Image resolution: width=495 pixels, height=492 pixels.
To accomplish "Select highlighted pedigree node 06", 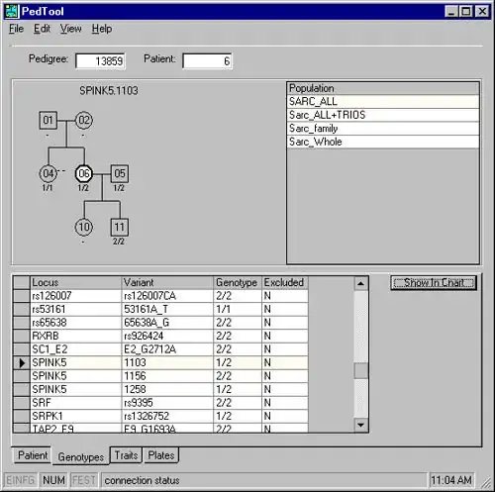I will (84, 173).
